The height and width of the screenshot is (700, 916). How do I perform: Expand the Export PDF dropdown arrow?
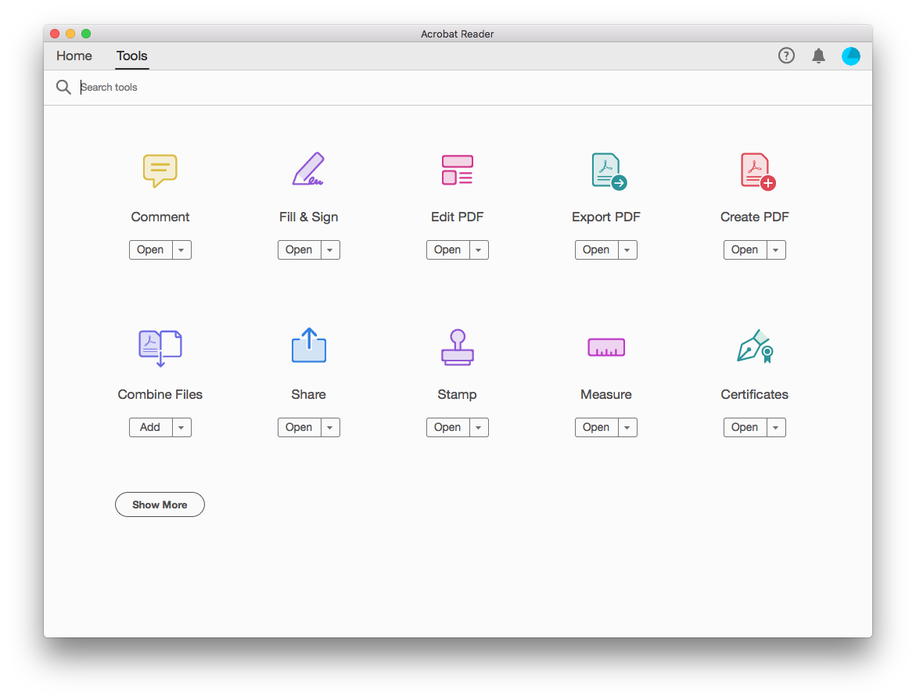pyautogui.click(x=627, y=250)
